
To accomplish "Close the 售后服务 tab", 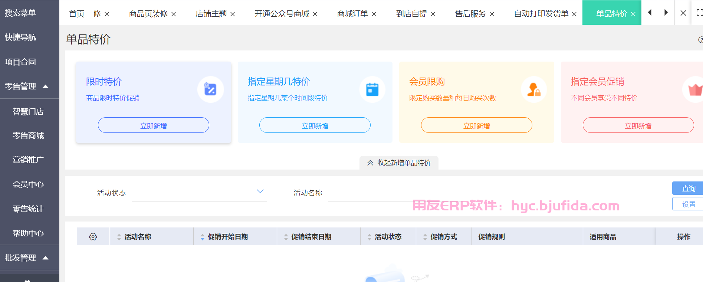I will pos(492,14).
